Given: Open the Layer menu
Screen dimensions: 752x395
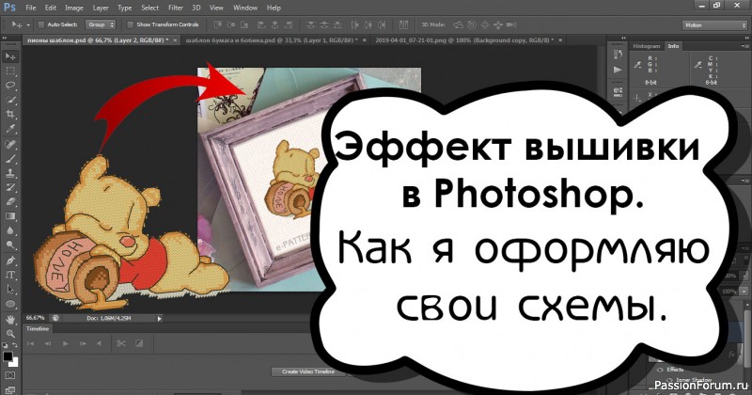Looking at the screenshot, I should tap(101, 8).
